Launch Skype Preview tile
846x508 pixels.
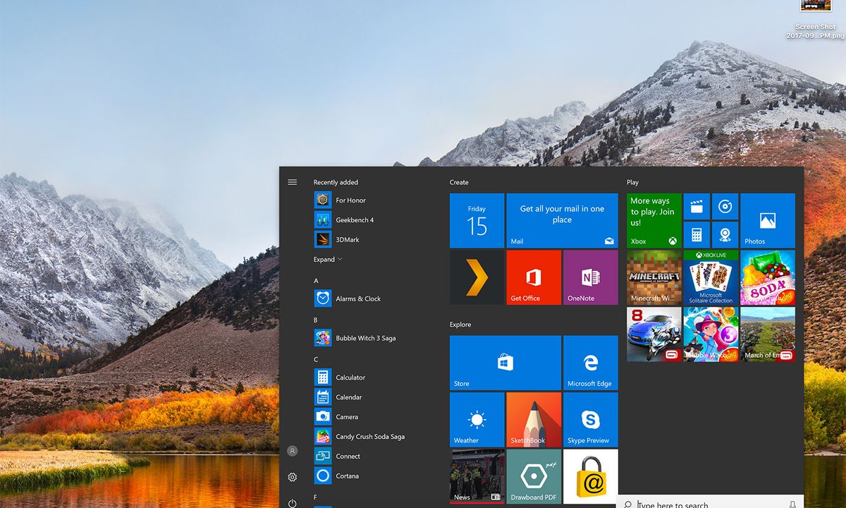point(591,420)
